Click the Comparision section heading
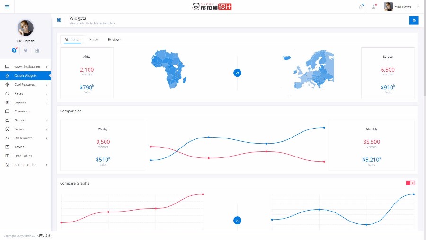This screenshot has height=240, width=426. tap(71, 111)
